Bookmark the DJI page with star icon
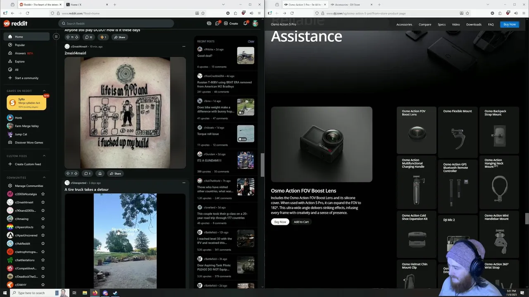This screenshot has width=529, height=297. coord(467,13)
